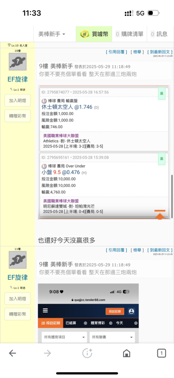This screenshot has width=174, height=378.
Task: Open the browser tab switcher showing 1
Action: [162, 353]
